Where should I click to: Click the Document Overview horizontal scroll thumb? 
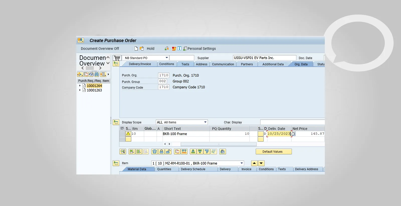click(90, 68)
